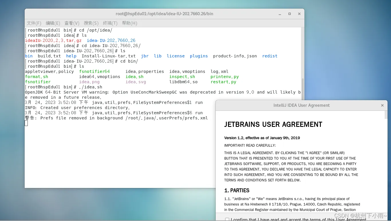The width and height of the screenshot is (391, 221).
Task: Click log.xml file name
Action: point(219,71)
